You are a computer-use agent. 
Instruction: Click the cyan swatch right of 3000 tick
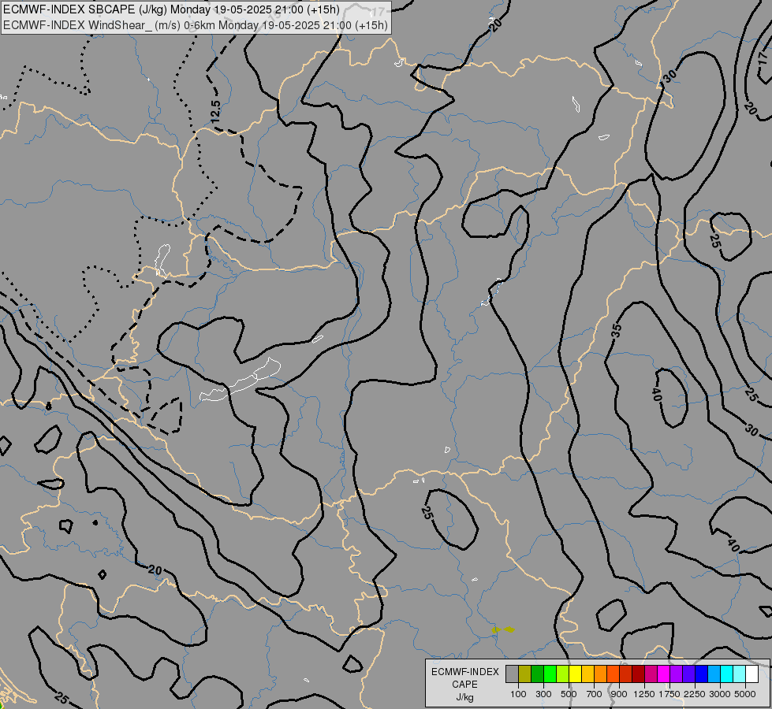(x=727, y=674)
